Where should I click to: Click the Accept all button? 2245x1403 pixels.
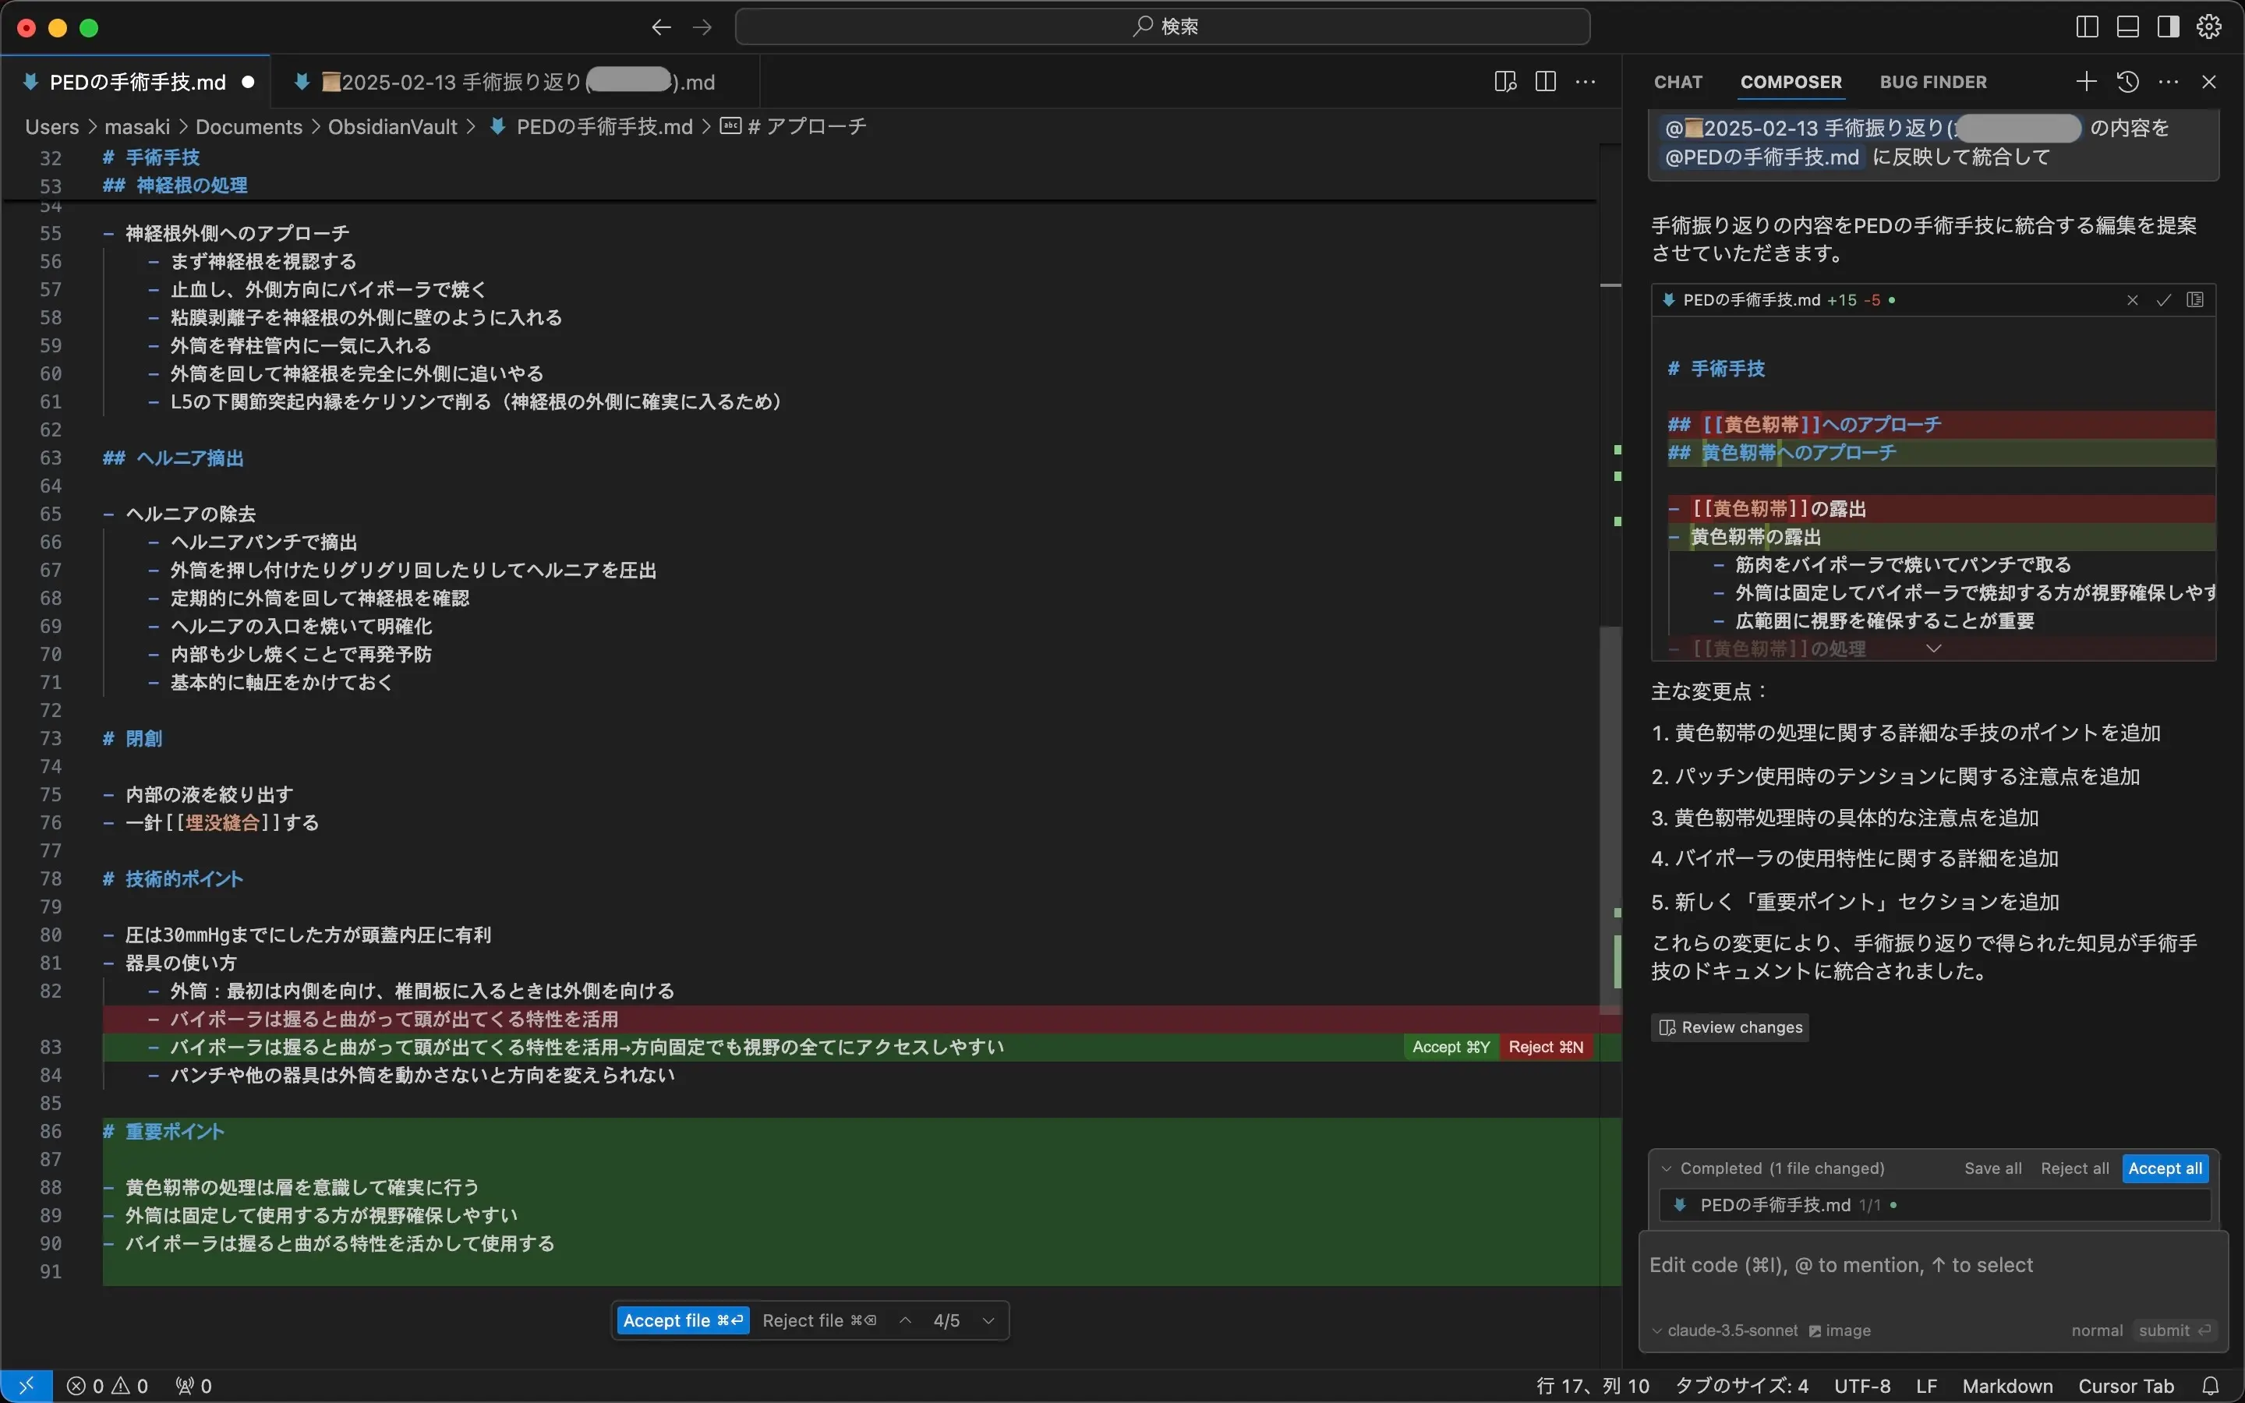(2165, 1168)
